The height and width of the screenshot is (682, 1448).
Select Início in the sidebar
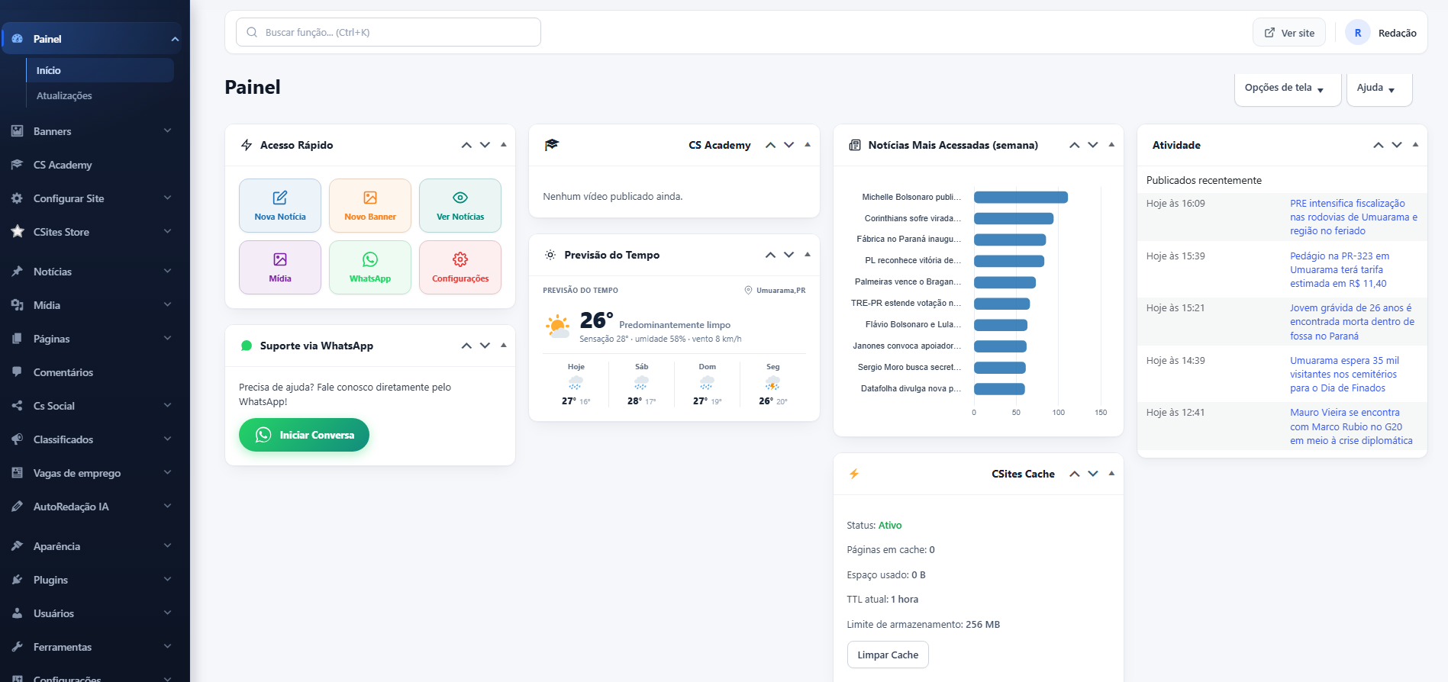coord(100,70)
